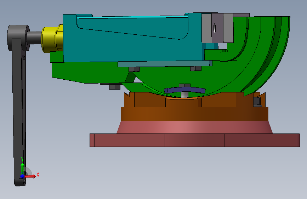Select the gray threaded stud under the blue washer
The image size is (307, 199).
(x=184, y=95)
